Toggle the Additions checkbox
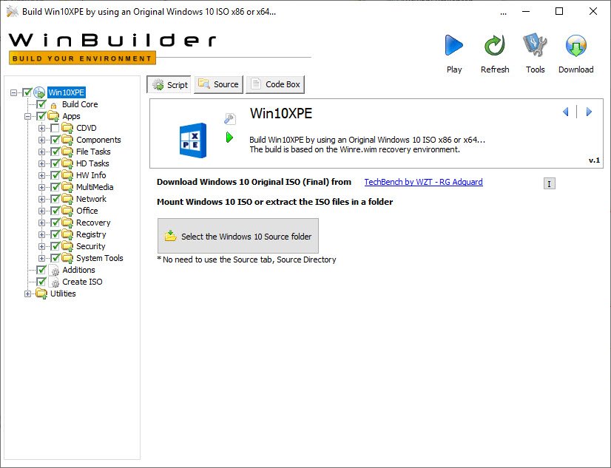This screenshot has height=468, width=611. coord(41,270)
